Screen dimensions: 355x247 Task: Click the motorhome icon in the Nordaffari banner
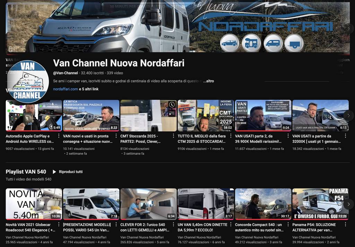pos(251,43)
